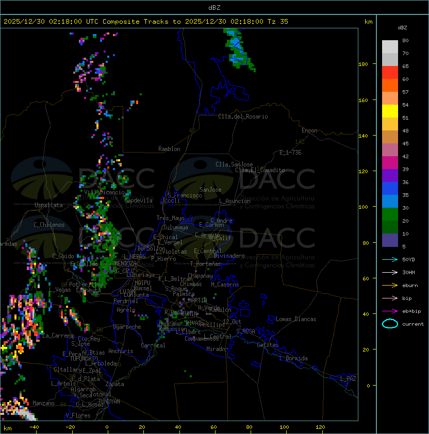Choose the gold swatch between 51 and 48 dBZ
This screenshot has width=429, height=434.
coord(390,124)
